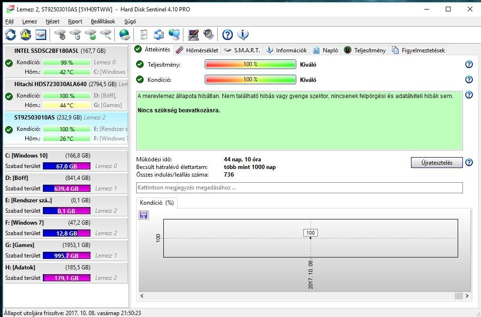Screen dimensions: 481x317
Task: Select the Hitachi HDS723030ALA640 disk entry
Action: point(66,95)
